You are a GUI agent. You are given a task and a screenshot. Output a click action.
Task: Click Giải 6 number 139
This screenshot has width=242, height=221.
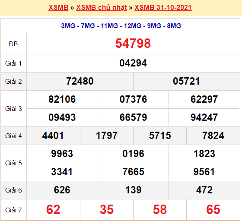134,190
